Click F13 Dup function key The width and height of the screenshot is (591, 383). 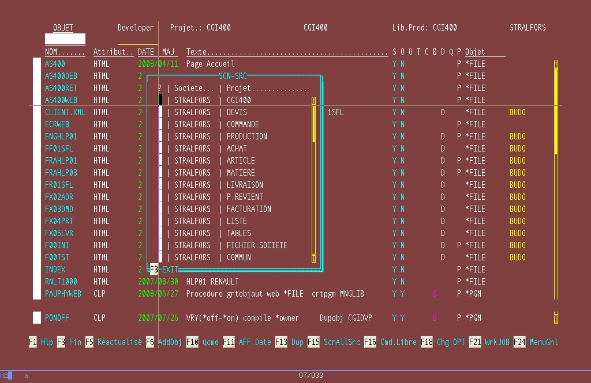tap(289, 342)
